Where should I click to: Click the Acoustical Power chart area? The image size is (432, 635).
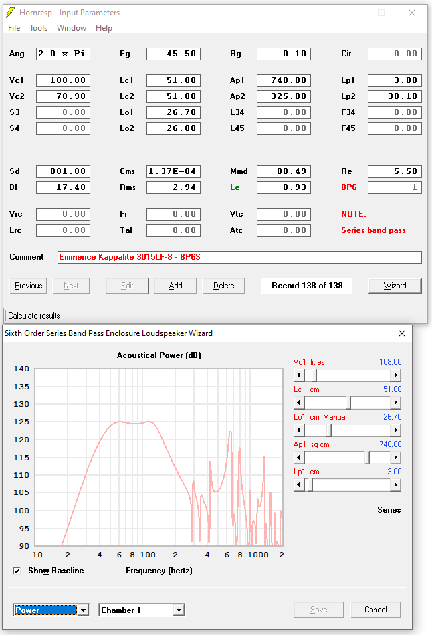pos(158,457)
